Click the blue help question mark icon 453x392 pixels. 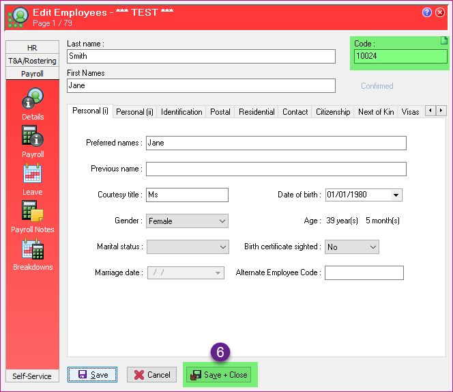point(427,12)
